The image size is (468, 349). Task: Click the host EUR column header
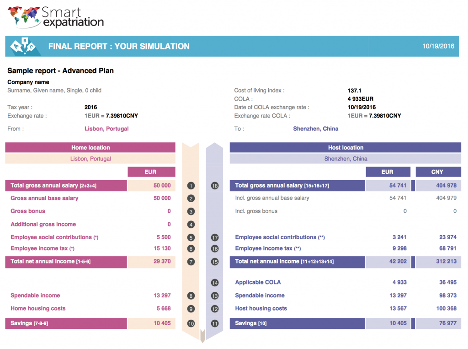388,172
